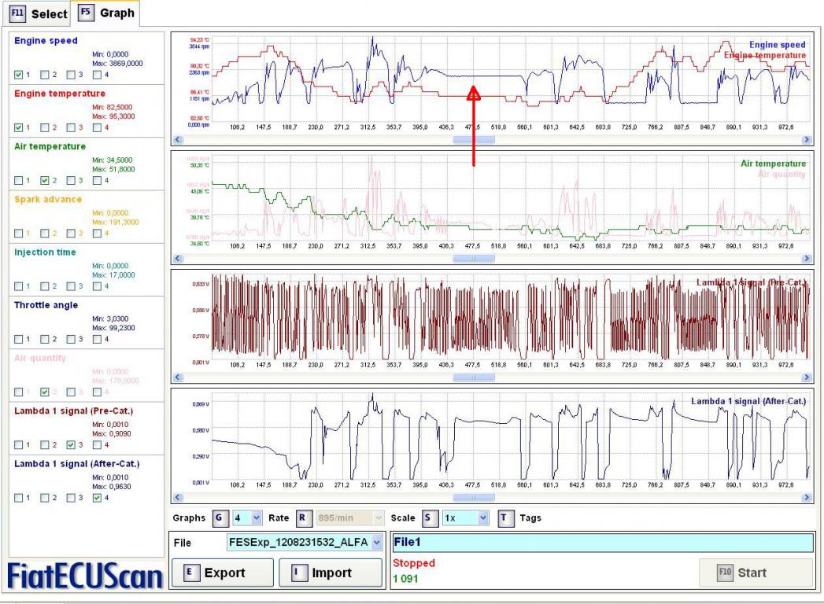Click the T shortcut icon for Tags
The height and width of the screenshot is (604, 824).
click(x=505, y=517)
